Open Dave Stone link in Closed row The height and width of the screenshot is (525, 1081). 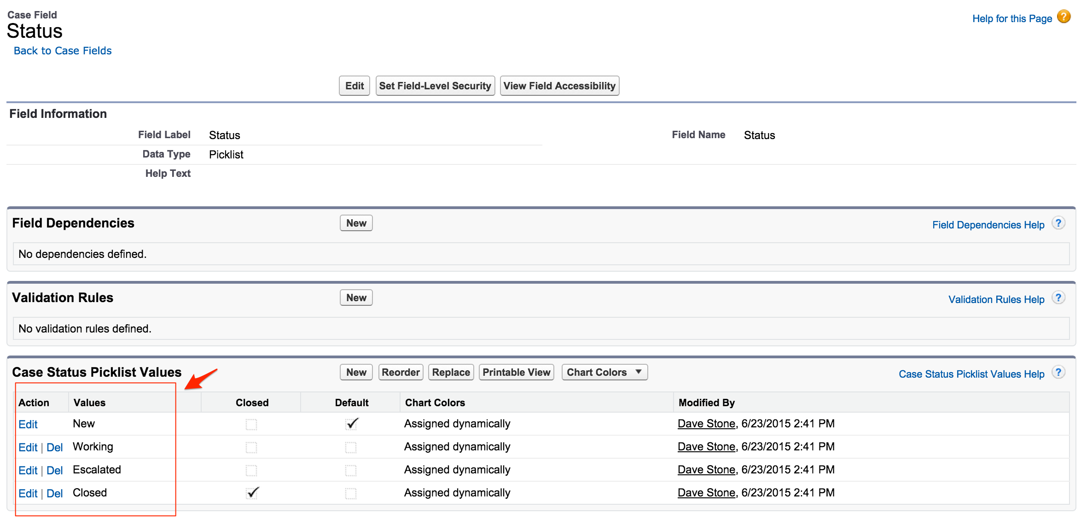tap(706, 493)
